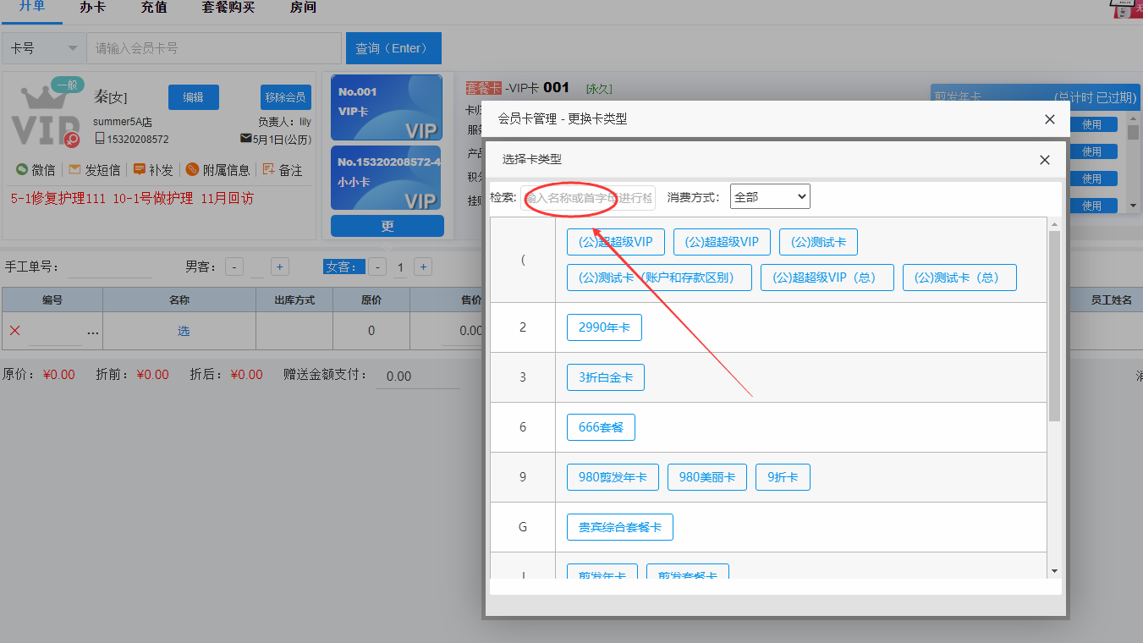
Task: Choose the 贵宾综合套餐卡 card type
Action: tap(620, 527)
